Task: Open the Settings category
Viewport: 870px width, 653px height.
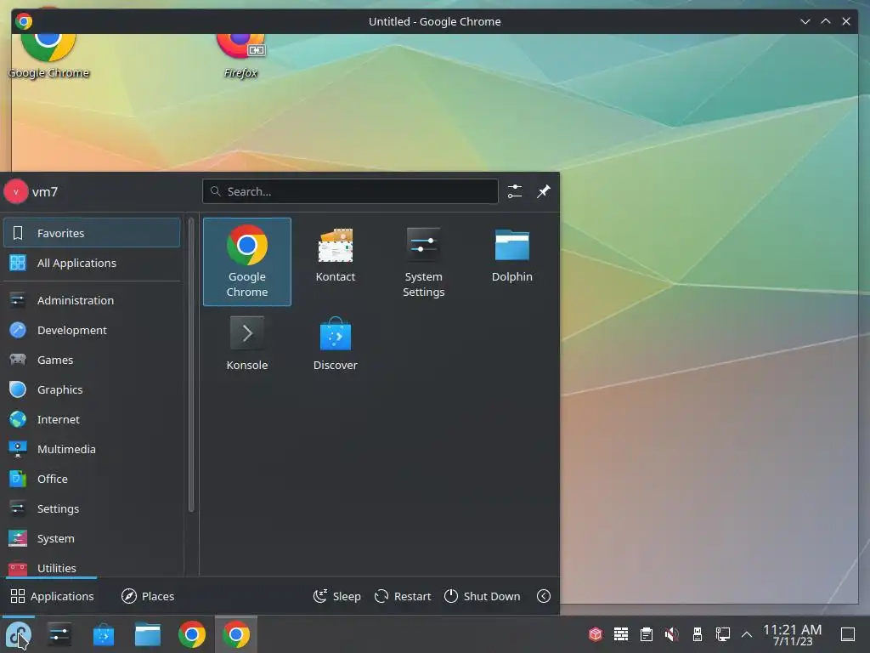Action: click(x=92, y=508)
